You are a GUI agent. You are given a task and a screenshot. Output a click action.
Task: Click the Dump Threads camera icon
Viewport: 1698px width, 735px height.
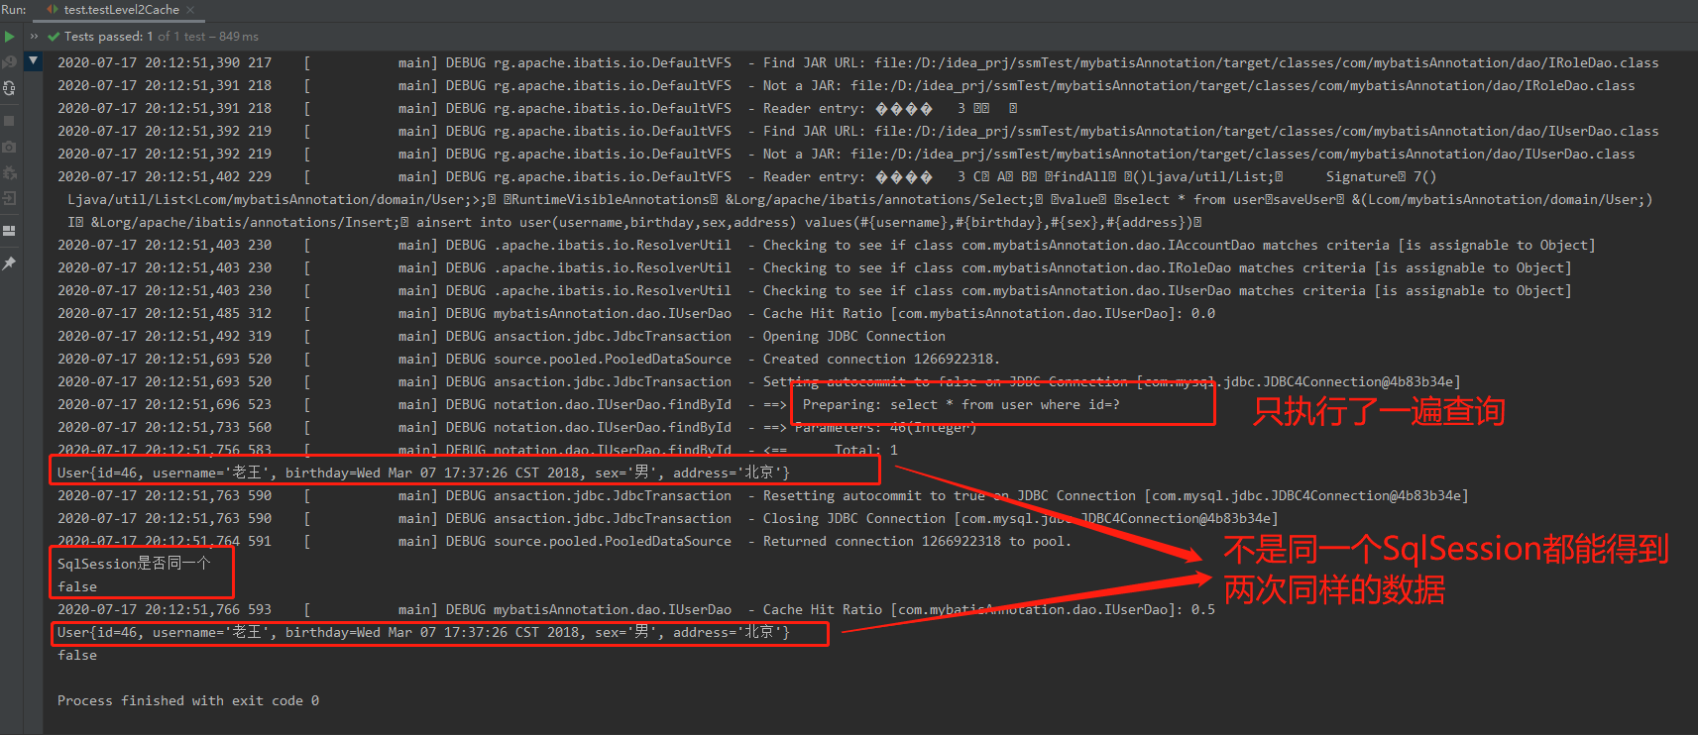tap(9, 147)
